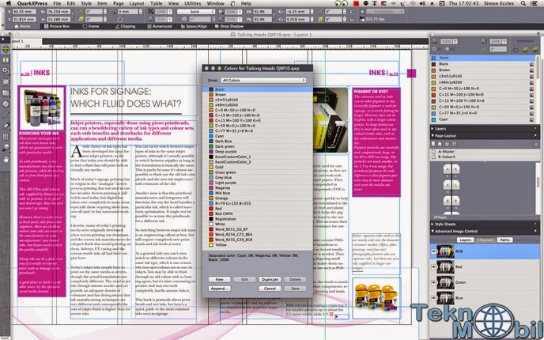This screenshot has width=544, height=340.
Task: Switch to the Paths tab
Action: 504,240
